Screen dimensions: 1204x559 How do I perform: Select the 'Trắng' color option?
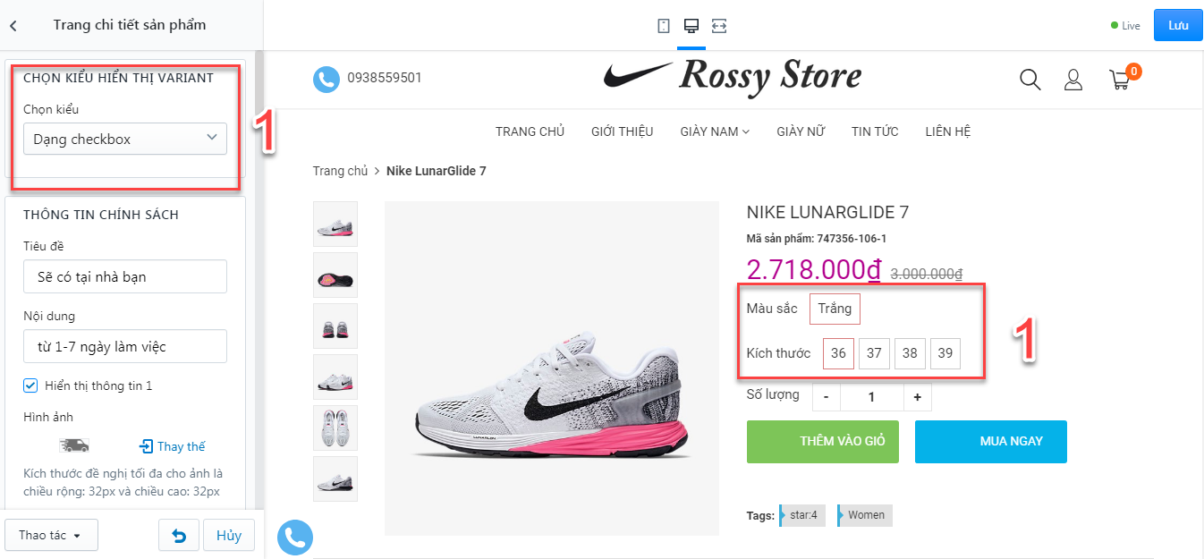[x=835, y=309]
